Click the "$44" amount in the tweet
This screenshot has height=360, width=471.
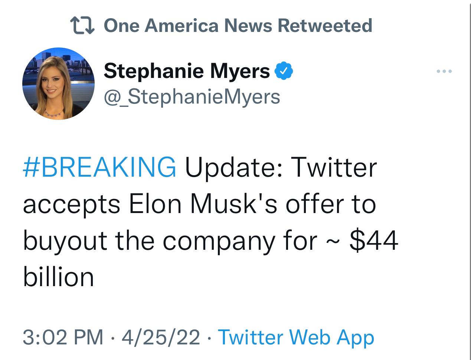(x=374, y=240)
